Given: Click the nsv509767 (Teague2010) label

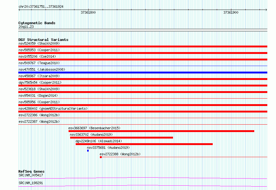Looking at the screenshot, I should click(x=39, y=63).
